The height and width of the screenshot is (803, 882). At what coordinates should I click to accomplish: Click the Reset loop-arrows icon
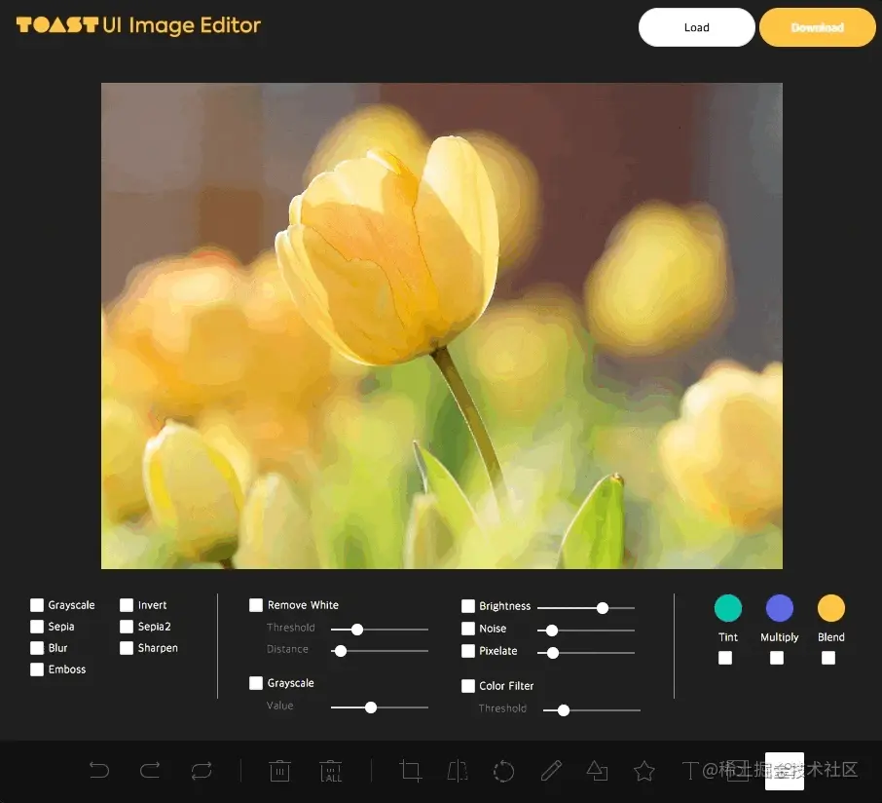[x=202, y=770]
